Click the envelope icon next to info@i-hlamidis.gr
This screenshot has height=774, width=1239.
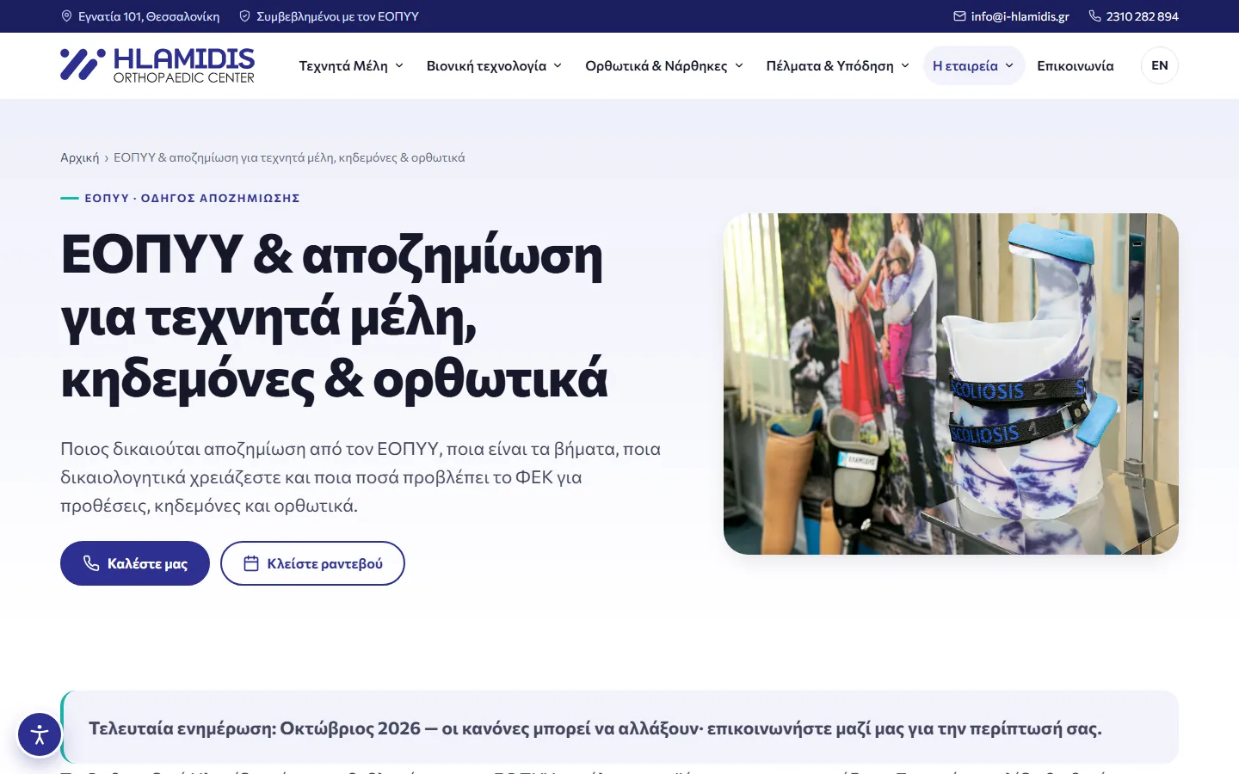pyautogui.click(x=959, y=16)
